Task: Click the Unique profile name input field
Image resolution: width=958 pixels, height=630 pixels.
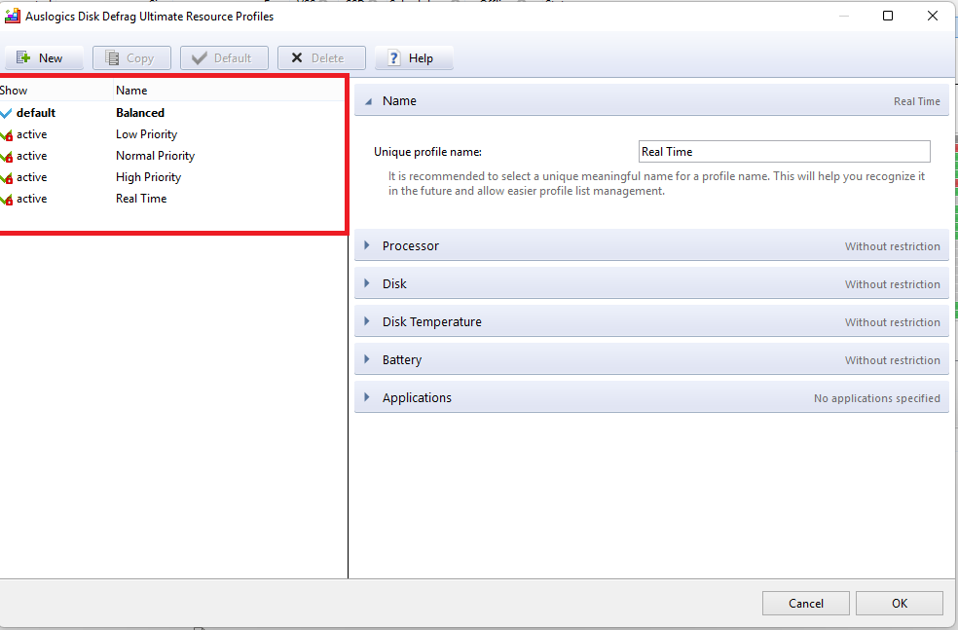Action: pyautogui.click(x=784, y=152)
